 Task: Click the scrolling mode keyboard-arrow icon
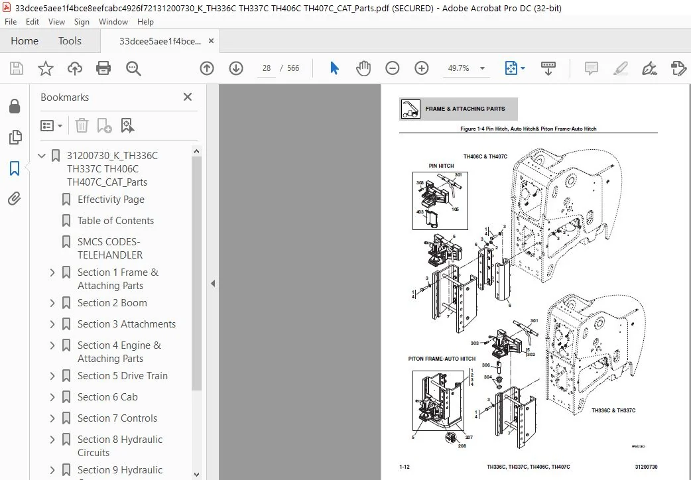click(548, 68)
